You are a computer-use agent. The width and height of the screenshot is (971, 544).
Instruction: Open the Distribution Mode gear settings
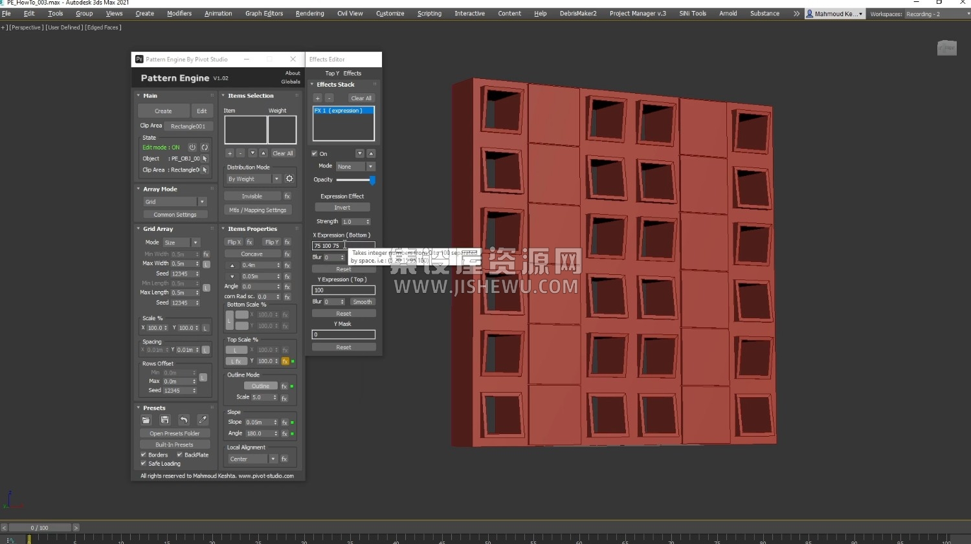point(289,179)
